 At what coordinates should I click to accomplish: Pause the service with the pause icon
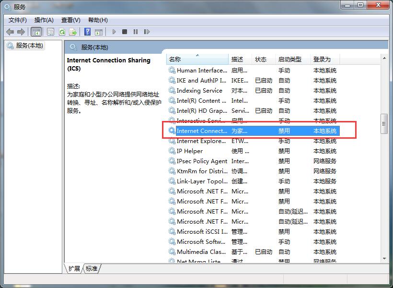[x=136, y=32]
